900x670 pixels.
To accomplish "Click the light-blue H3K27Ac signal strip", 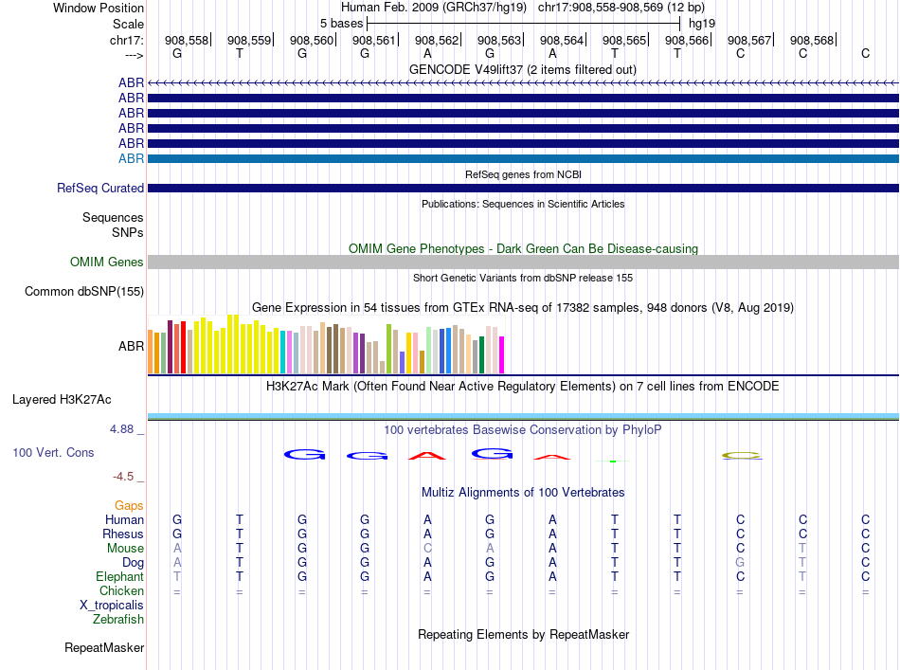I will [x=523, y=416].
